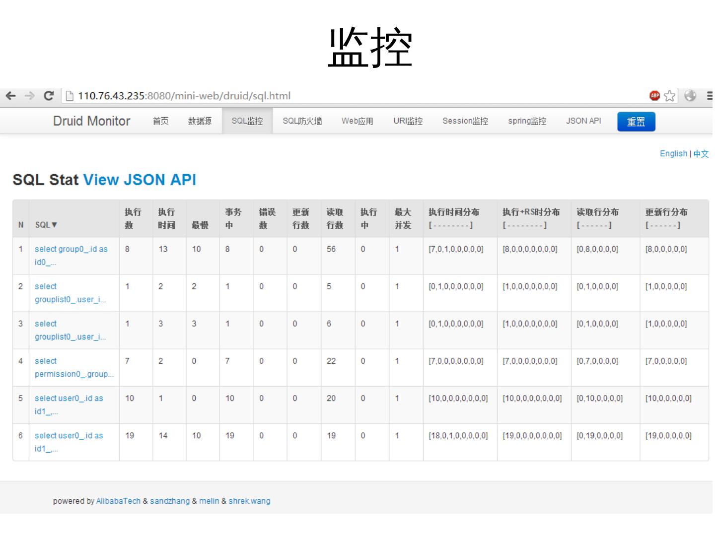This screenshot has width=715, height=536.
Task: Click the page icon in address bar
Action: pyautogui.click(x=70, y=96)
